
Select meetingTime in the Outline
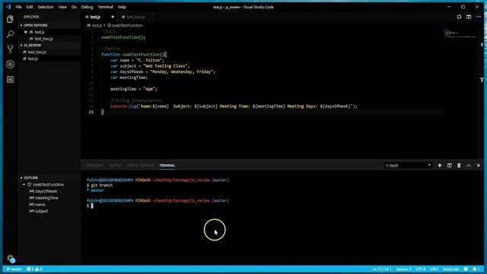[46, 198]
